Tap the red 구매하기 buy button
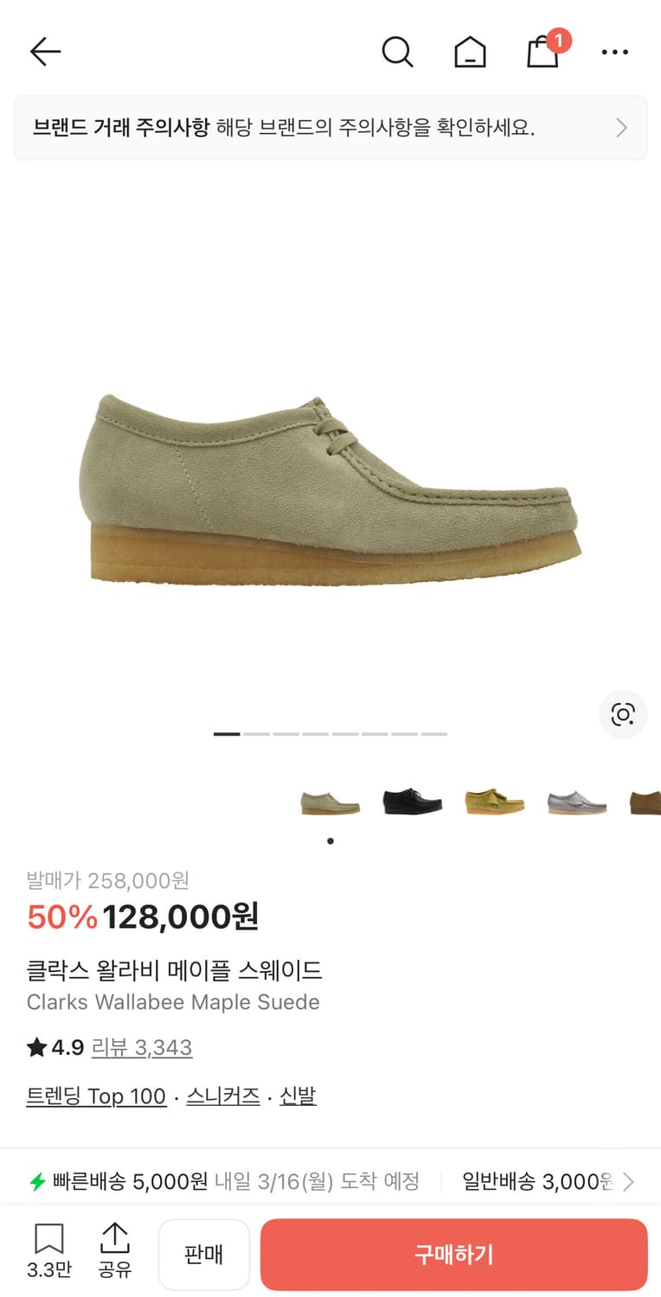Screen dimensions: 661x1297 [x=453, y=1255]
